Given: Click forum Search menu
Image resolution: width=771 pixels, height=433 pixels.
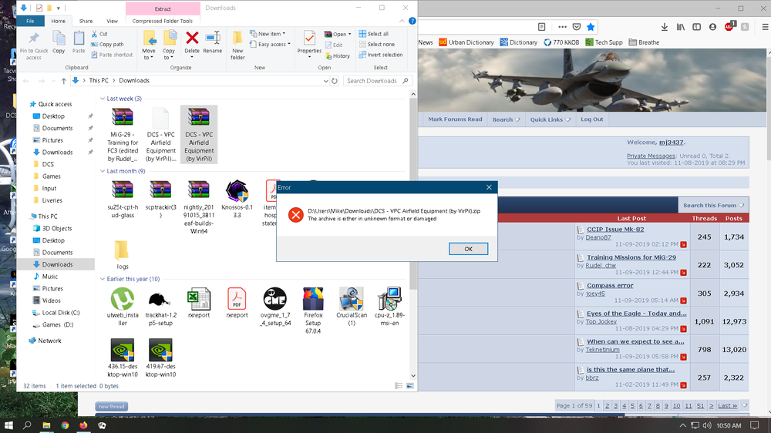Looking at the screenshot, I should (x=506, y=119).
